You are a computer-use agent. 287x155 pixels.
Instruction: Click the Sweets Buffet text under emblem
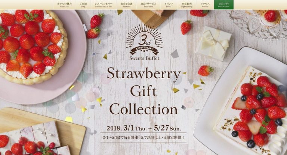144,58
